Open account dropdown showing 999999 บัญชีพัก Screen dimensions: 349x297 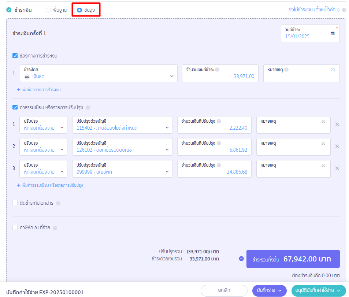point(122,169)
